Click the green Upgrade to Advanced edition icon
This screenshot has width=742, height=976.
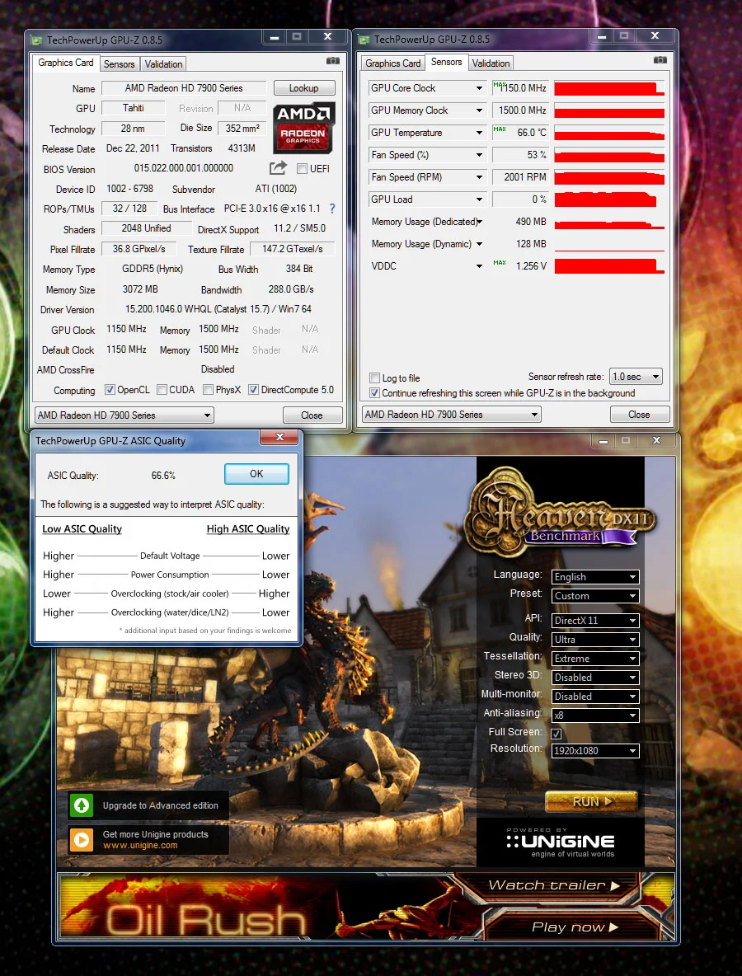[82, 805]
